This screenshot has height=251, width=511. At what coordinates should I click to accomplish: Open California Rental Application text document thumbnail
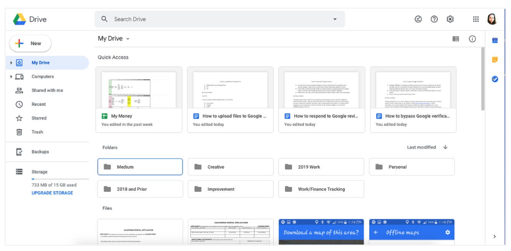pos(140,232)
